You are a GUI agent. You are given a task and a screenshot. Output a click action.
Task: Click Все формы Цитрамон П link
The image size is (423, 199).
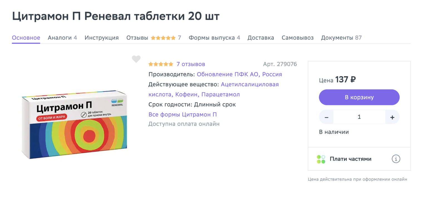[183, 115]
